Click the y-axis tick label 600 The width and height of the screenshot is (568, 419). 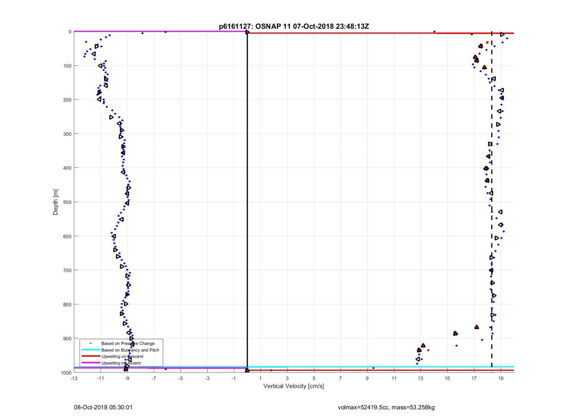[x=67, y=236]
